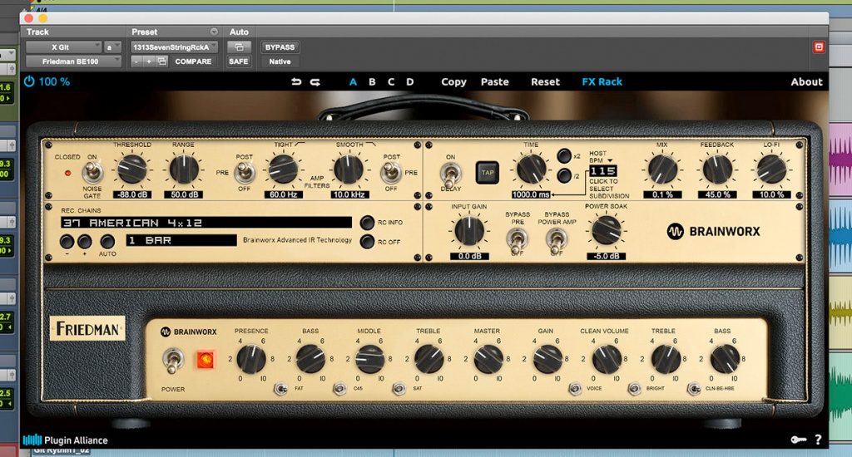This screenshot has height=457, width=852.
Task: Click the rec chain plus button
Action: point(84,242)
